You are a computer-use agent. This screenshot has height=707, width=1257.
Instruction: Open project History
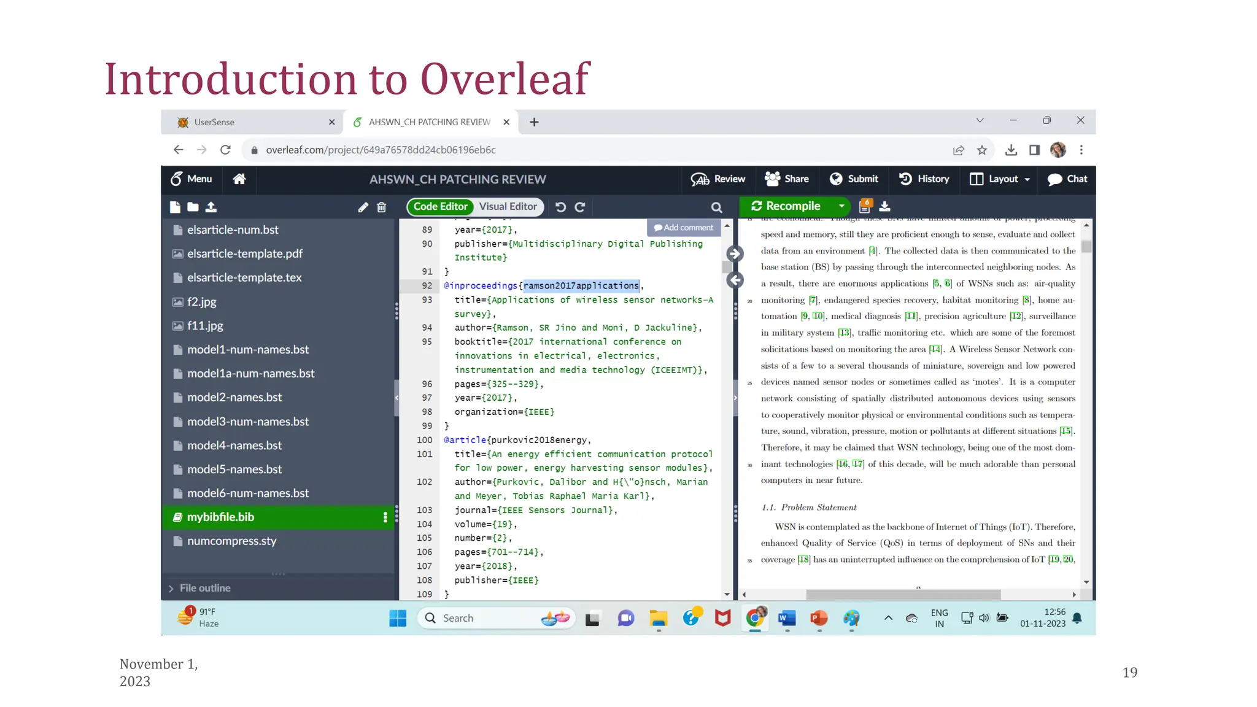tap(924, 179)
